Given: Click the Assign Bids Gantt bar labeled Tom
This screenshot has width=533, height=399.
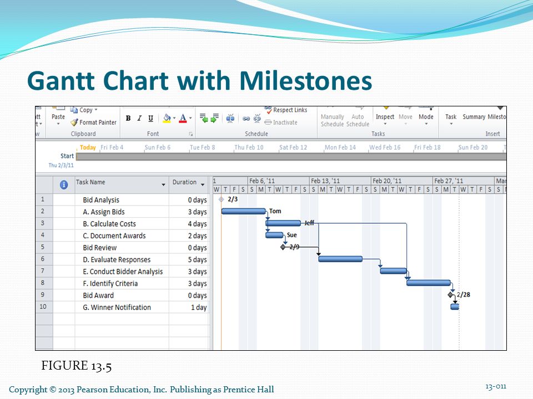Looking at the screenshot, I should coord(243,211).
